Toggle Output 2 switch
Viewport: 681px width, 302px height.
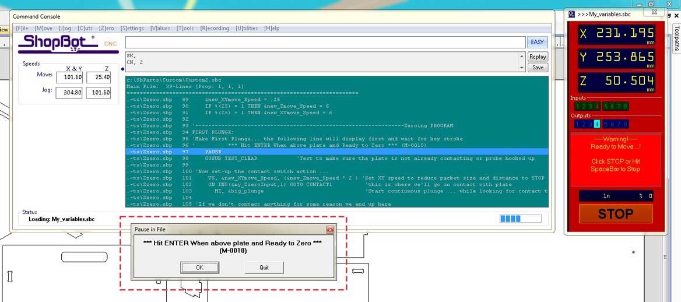[x=584, y=124]
